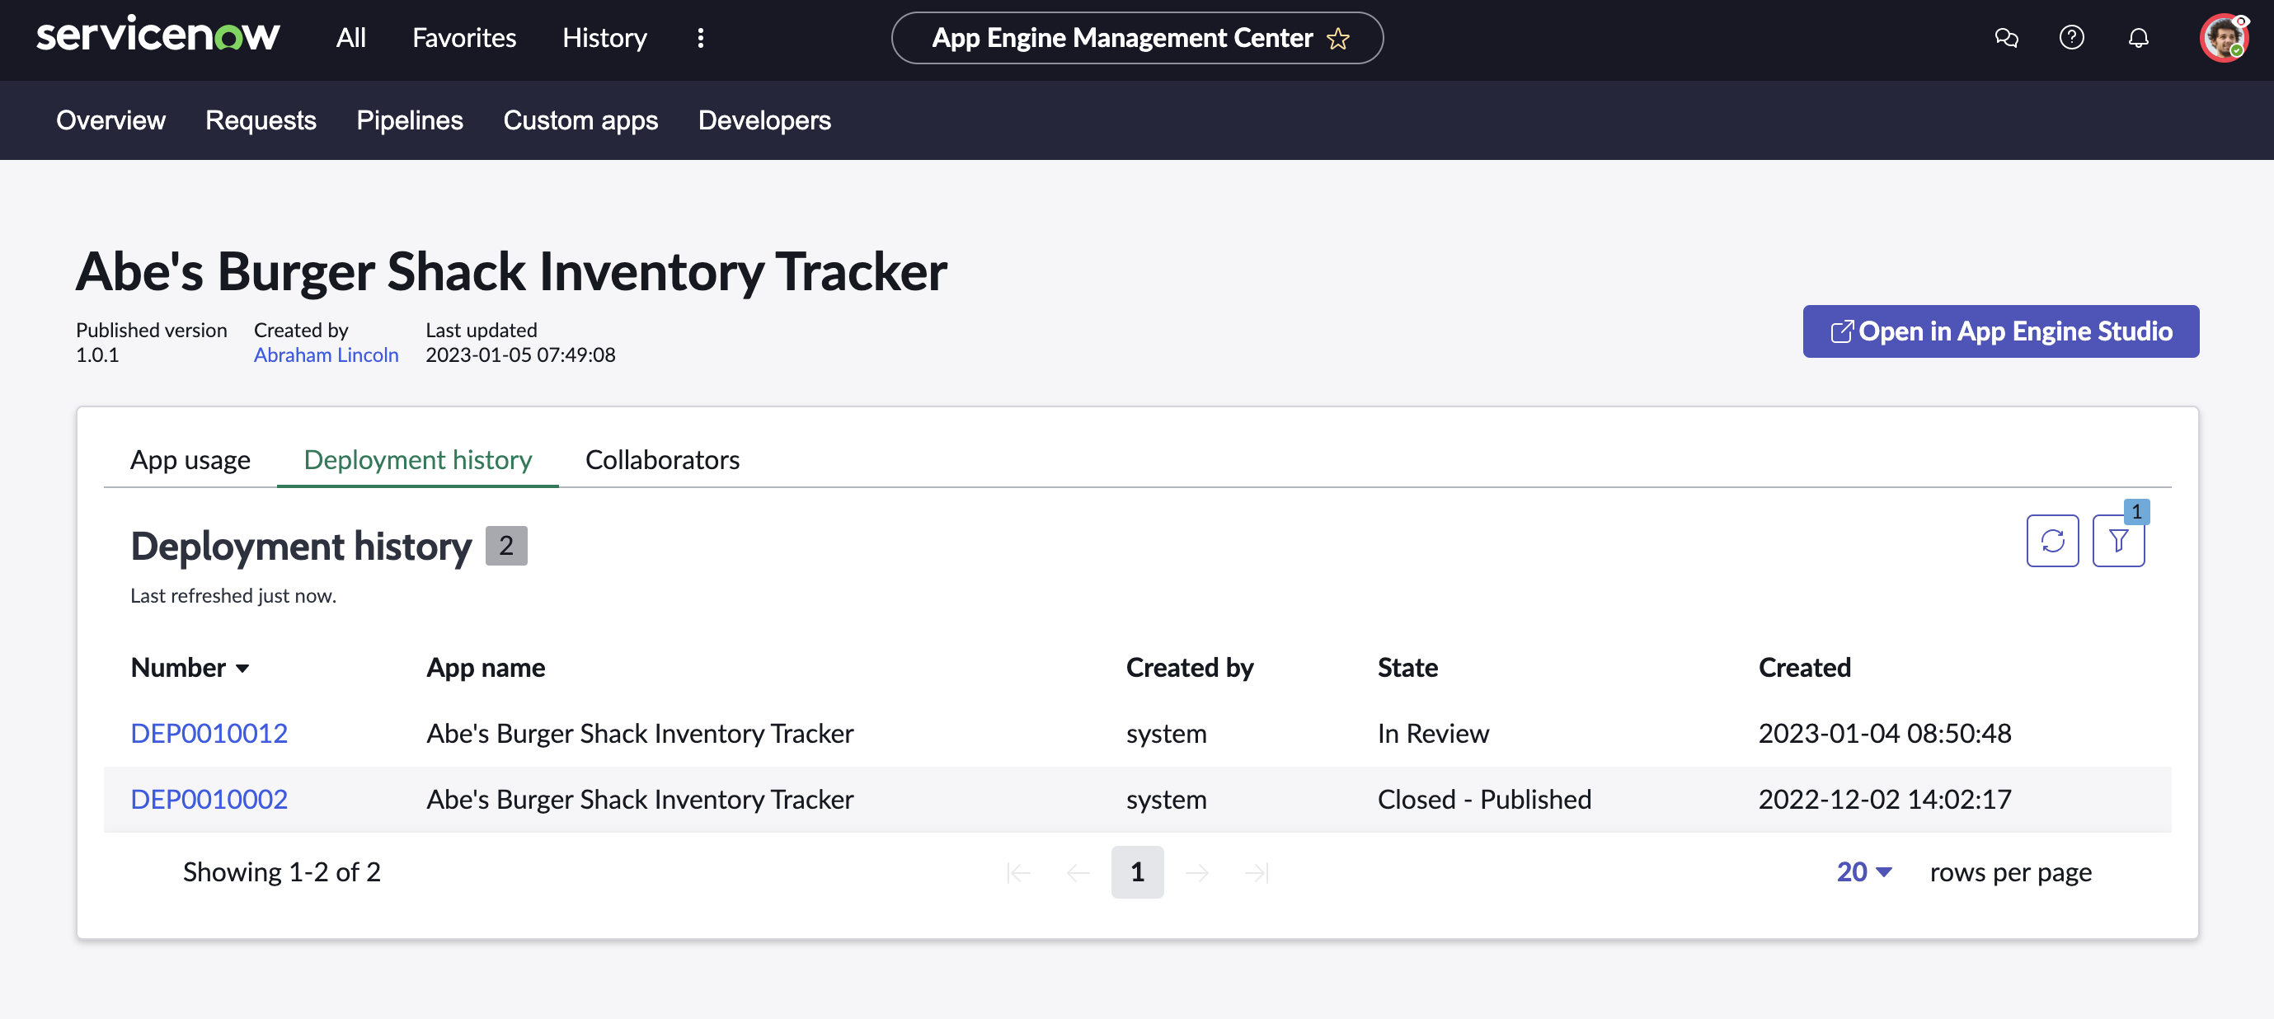Viewport: 2274px width, 1019px height.
Task: Open the help question mark icon
Action: (2071, 38)
